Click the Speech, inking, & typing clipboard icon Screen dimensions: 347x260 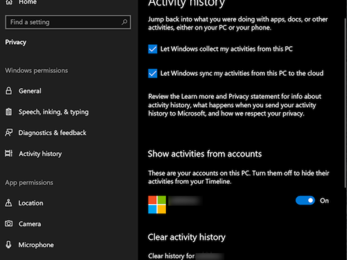click(9, 112)
